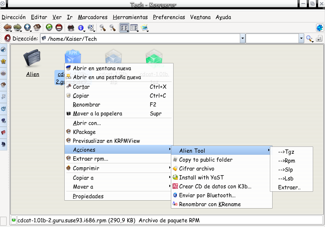The image size is (325, 227).
Task: Open the Editar menu
Action: 39,17
